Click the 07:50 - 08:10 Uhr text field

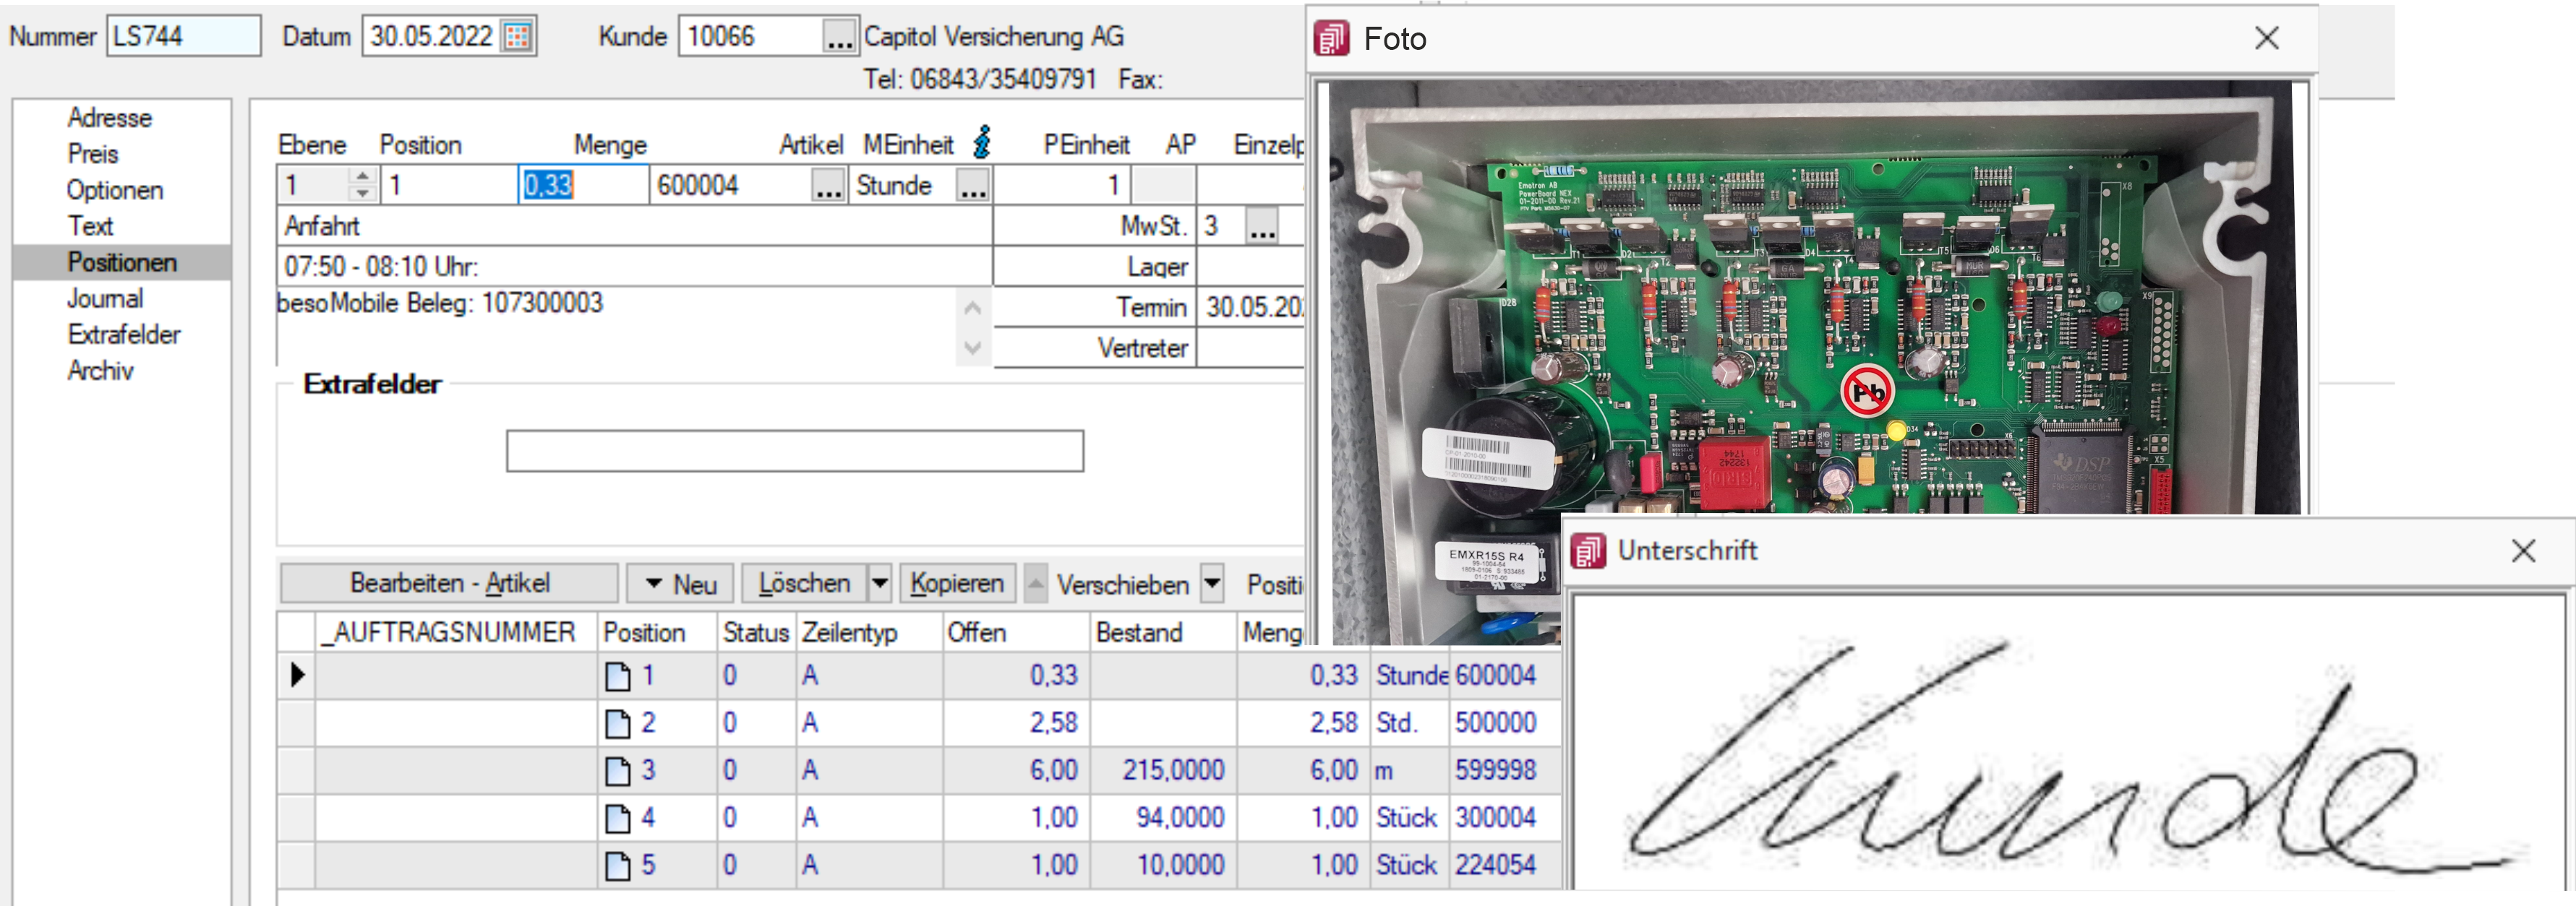pos(634,267)
